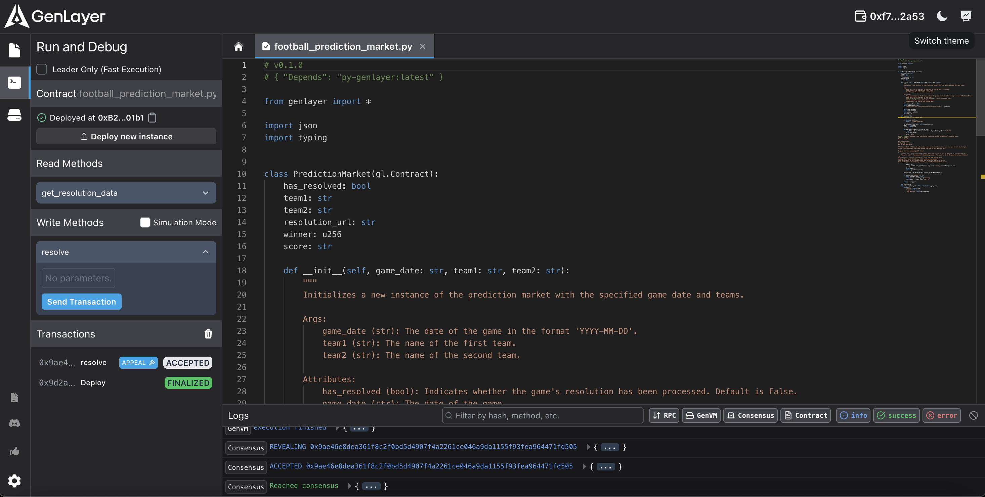
Task: Open the Validators sidebar icon
Action: coord(14,115)
